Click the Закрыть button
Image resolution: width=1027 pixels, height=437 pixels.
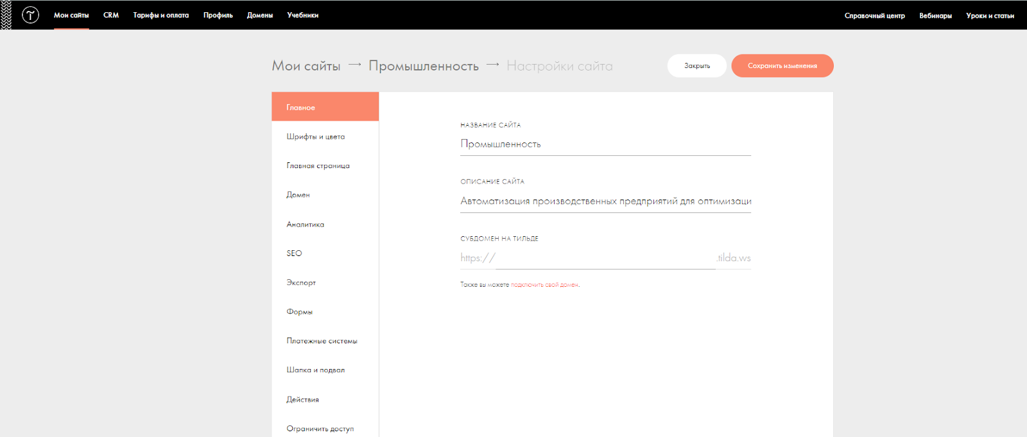(x=697, y=65)
